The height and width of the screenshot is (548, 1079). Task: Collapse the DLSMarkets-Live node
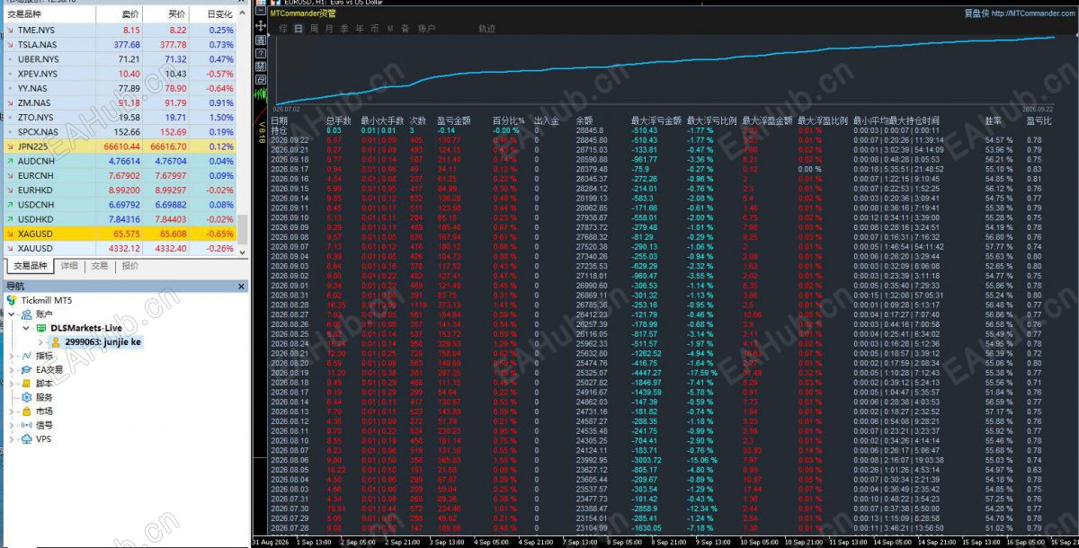click(x=26, y=328)
